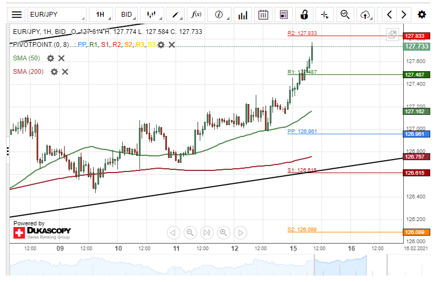The width and height of the screenshot is (434, 282).
Task: Open the info icon dropdown
Action: pos(219,15)
